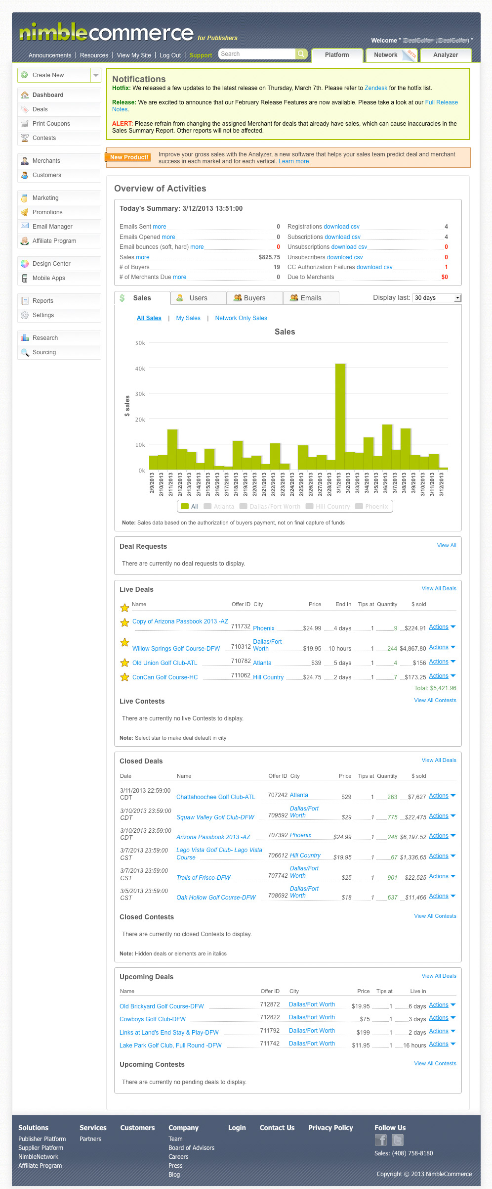Viewport: 492px width, 1189px height.
Task: Toggle Phoenix series in chart legend
Action: (x=371, y=506)
